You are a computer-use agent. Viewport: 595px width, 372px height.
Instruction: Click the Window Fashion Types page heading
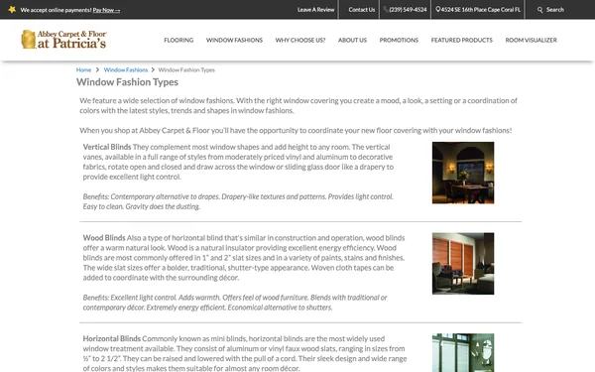127,82
